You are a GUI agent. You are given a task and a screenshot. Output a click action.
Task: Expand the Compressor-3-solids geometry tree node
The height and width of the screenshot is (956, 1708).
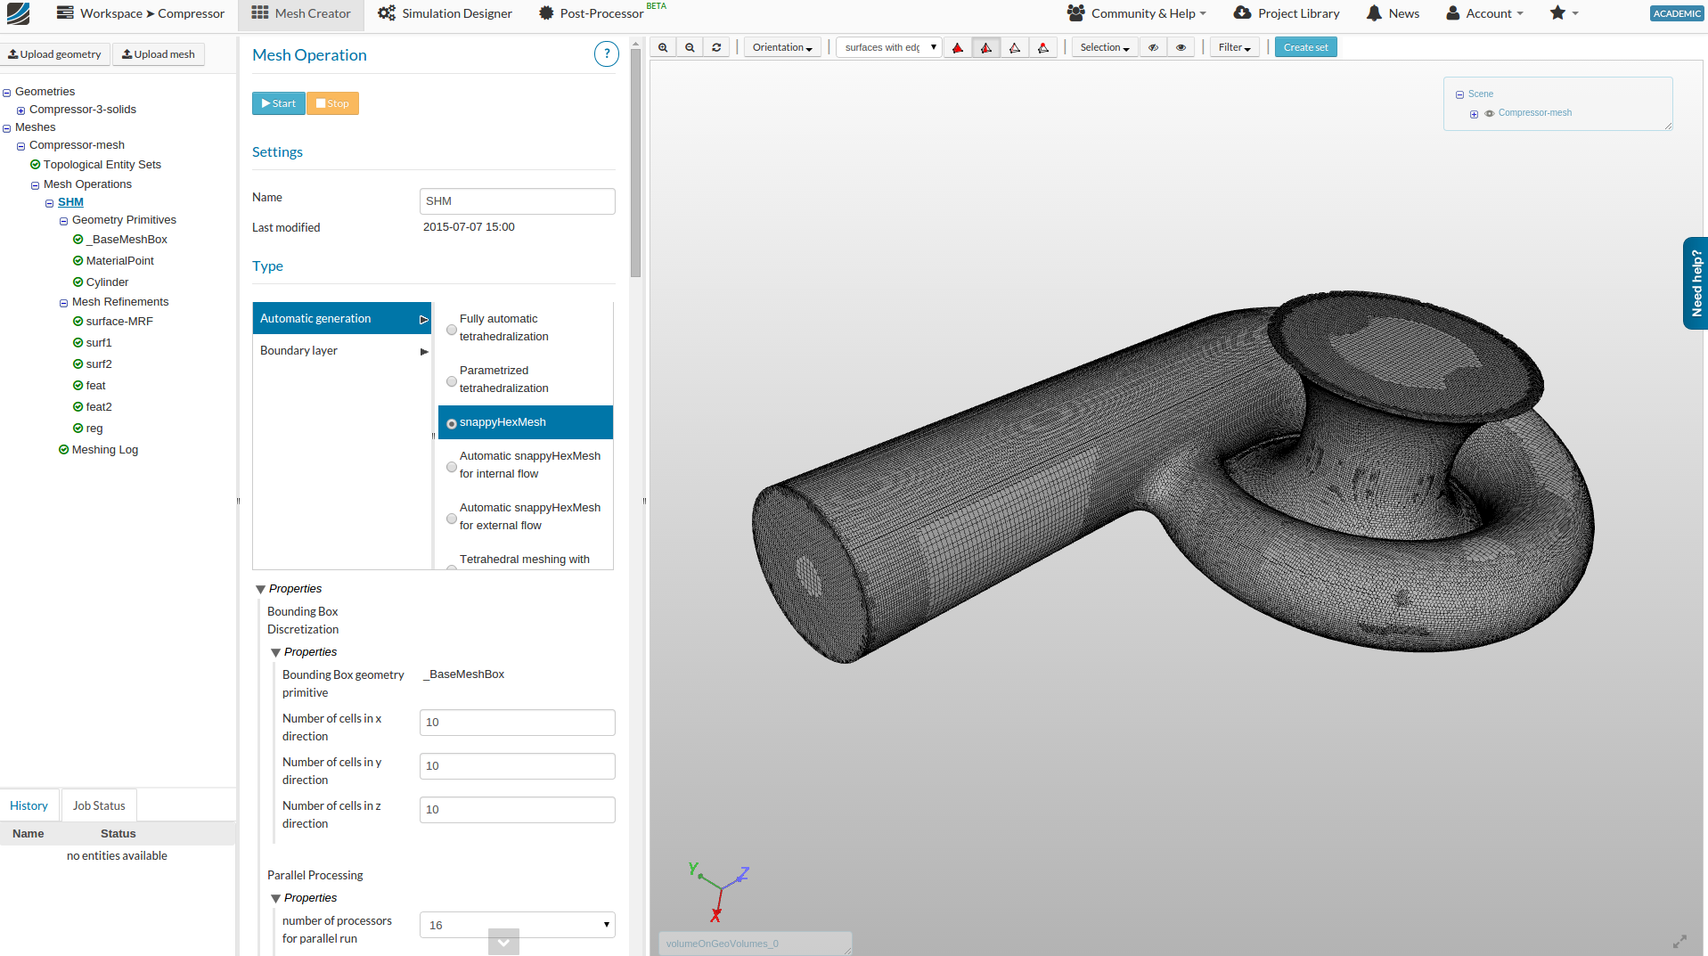coord(20,110)
